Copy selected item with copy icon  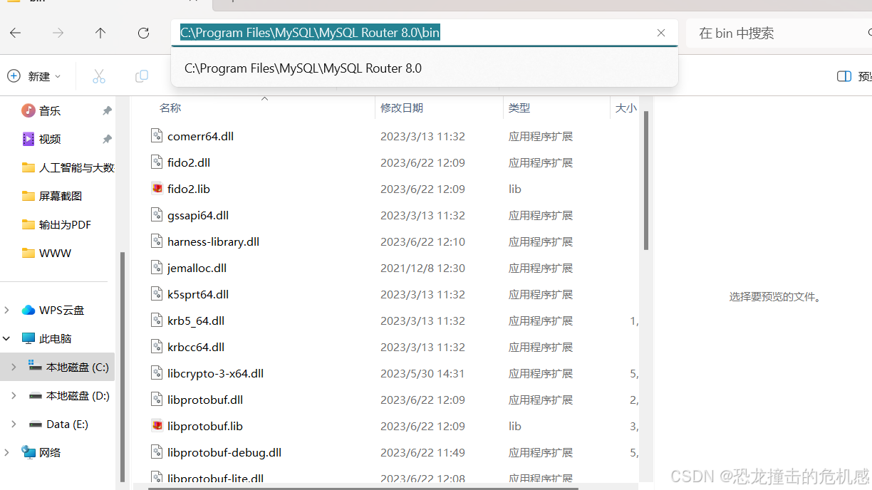point(142,76)
